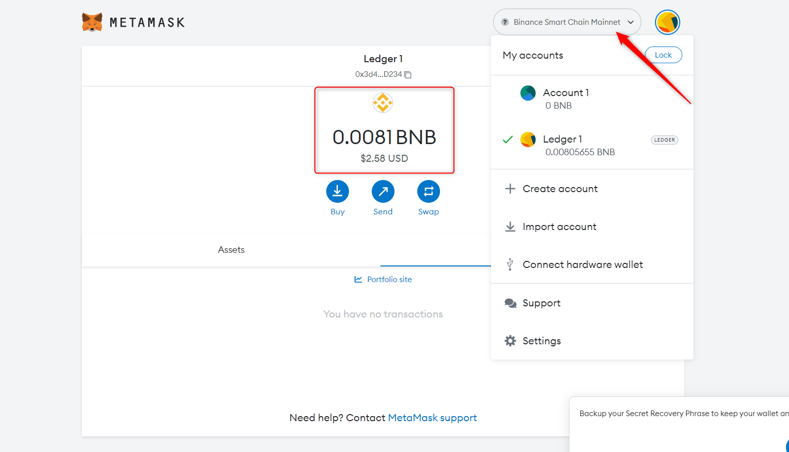Open Support from the accounts menu

click(541, 303)
